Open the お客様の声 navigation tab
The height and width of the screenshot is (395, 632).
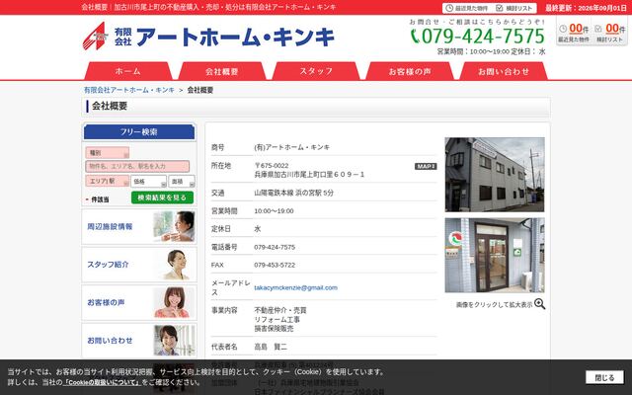(410, 71)
